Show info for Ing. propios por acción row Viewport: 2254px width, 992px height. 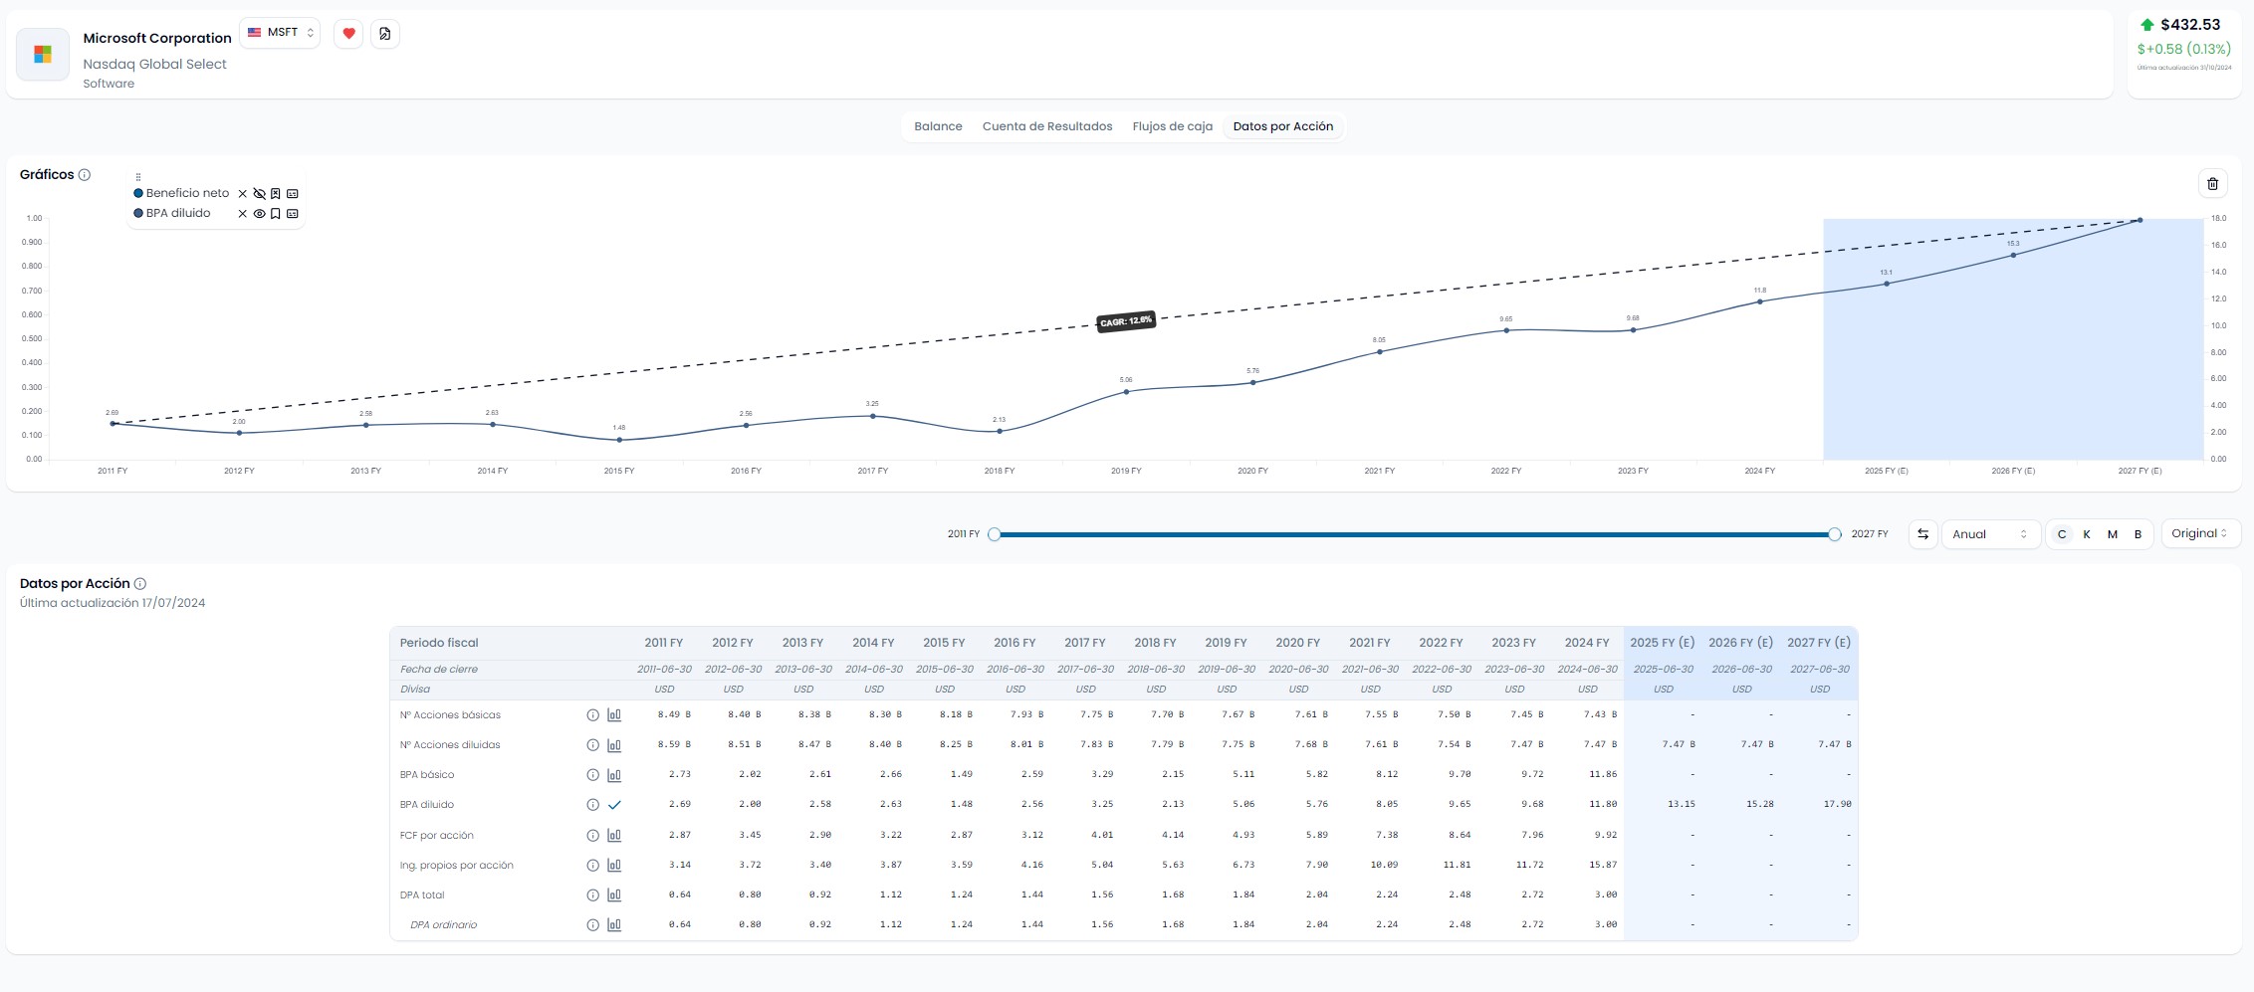592,866
